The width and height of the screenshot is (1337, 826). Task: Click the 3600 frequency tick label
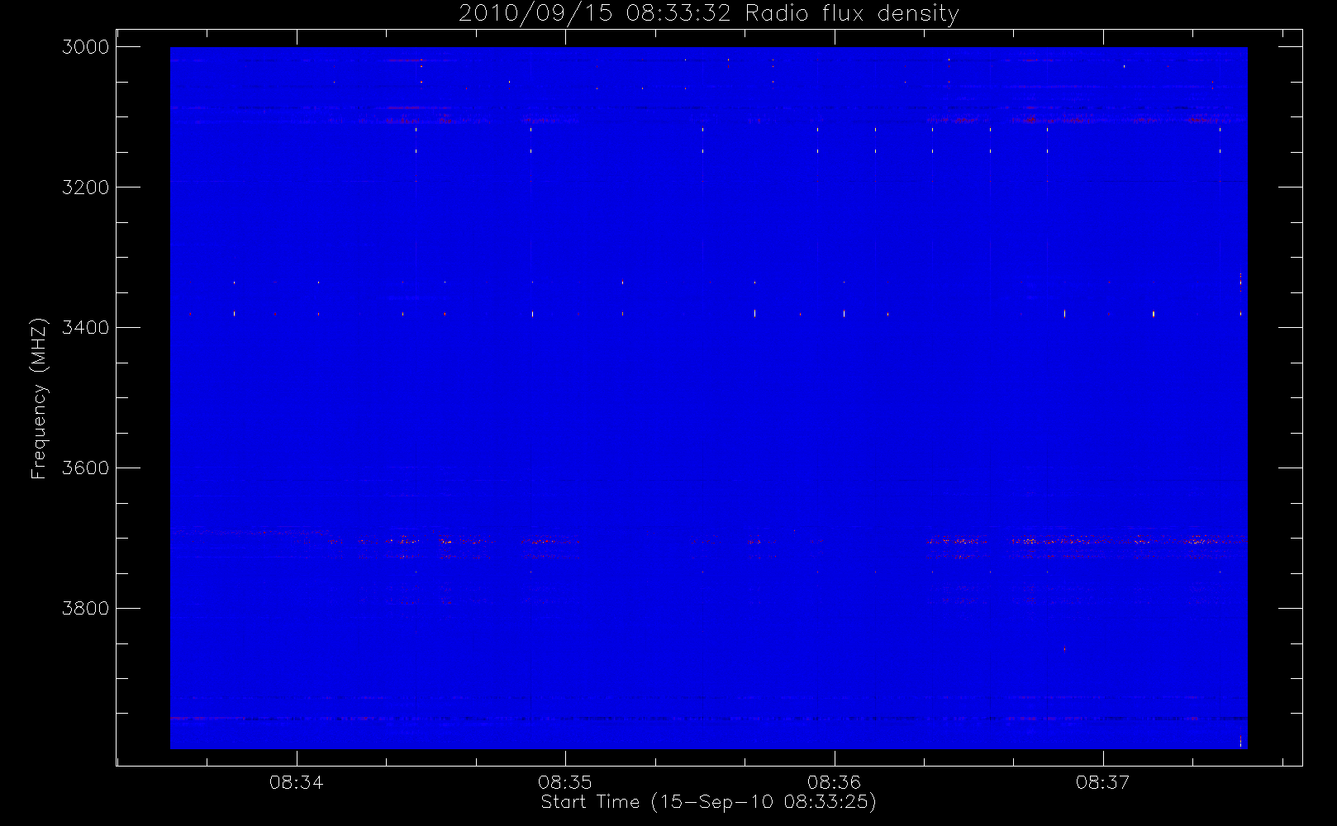tap(86, 468)
